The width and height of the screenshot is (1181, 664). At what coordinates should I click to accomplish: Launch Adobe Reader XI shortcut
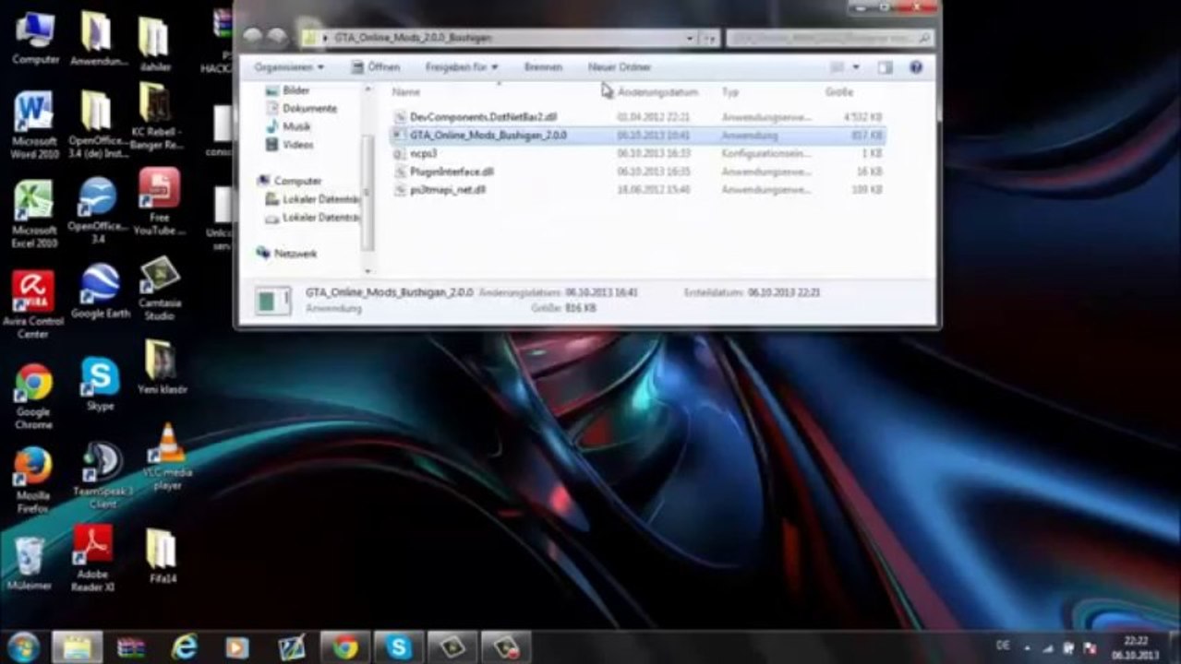[93, 558]
